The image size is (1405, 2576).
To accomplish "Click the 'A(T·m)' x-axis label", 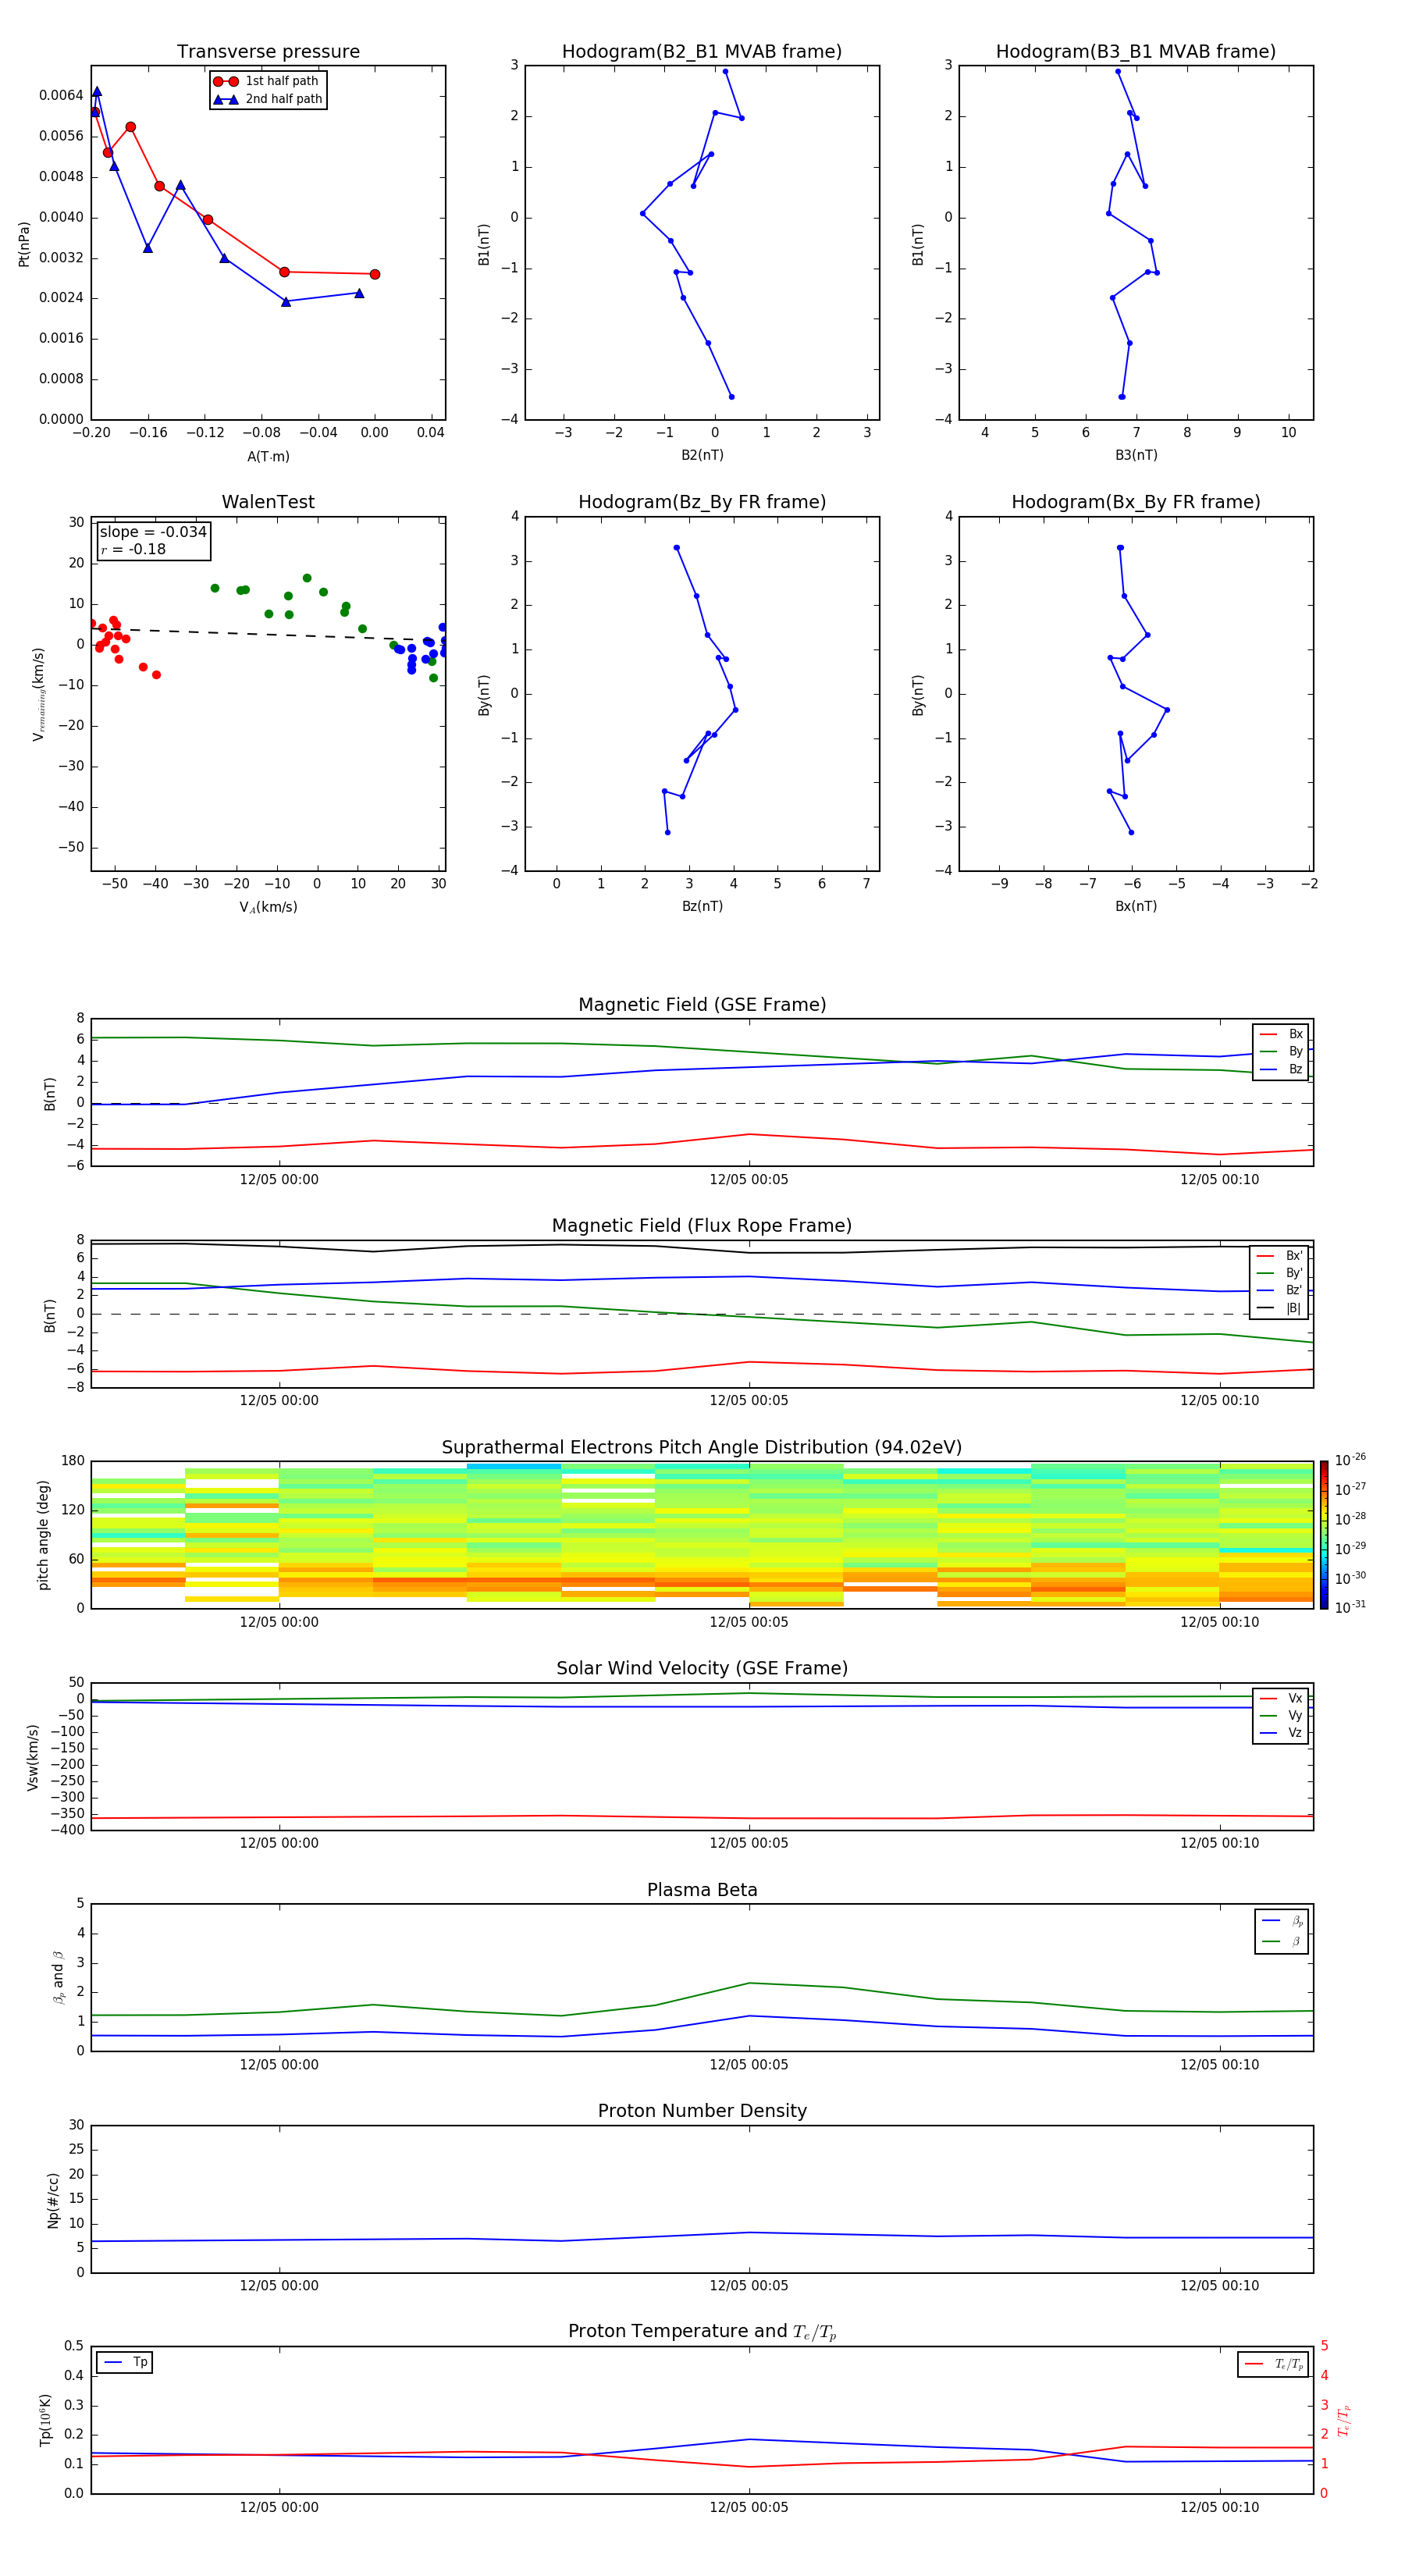I will pyautogui.click(x=268, y=456).
